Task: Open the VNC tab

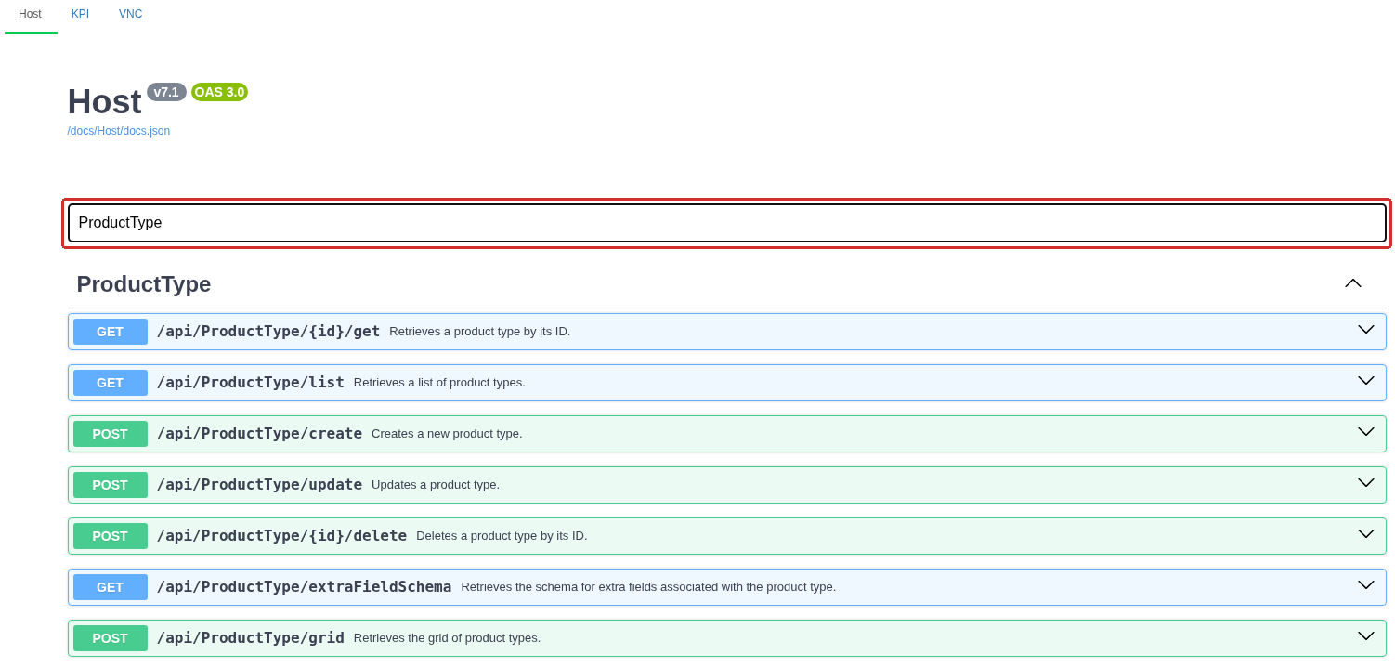Action: click(131, 15)
